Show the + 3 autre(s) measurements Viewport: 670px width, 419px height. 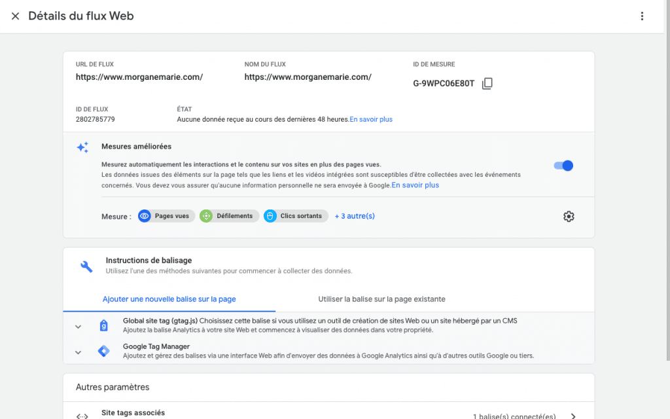pos(355,216)
